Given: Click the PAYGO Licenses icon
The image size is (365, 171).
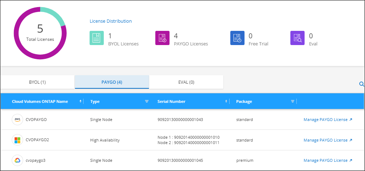Looking at the screenshot, I should click(162, 38).
